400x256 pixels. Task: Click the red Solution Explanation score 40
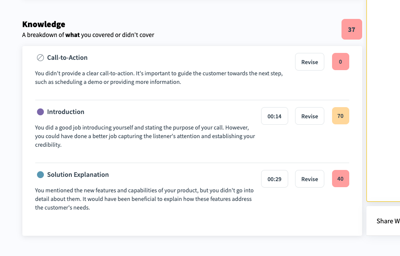pos(340,179)
